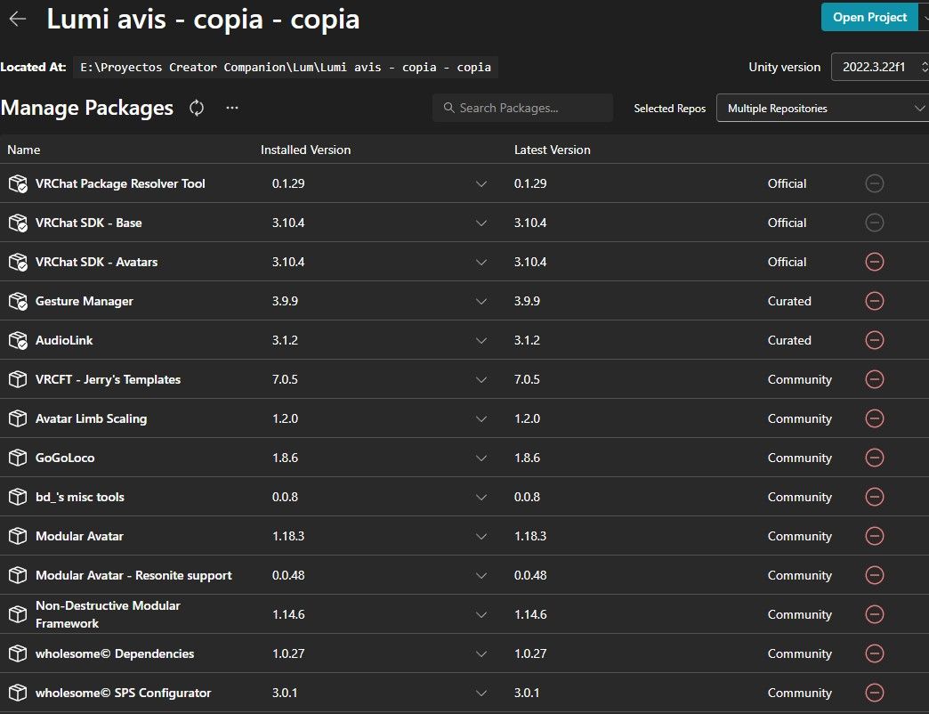The image size is (929, 714).
Task: Click the AudioLink package icon
Action: pos(18,340)
